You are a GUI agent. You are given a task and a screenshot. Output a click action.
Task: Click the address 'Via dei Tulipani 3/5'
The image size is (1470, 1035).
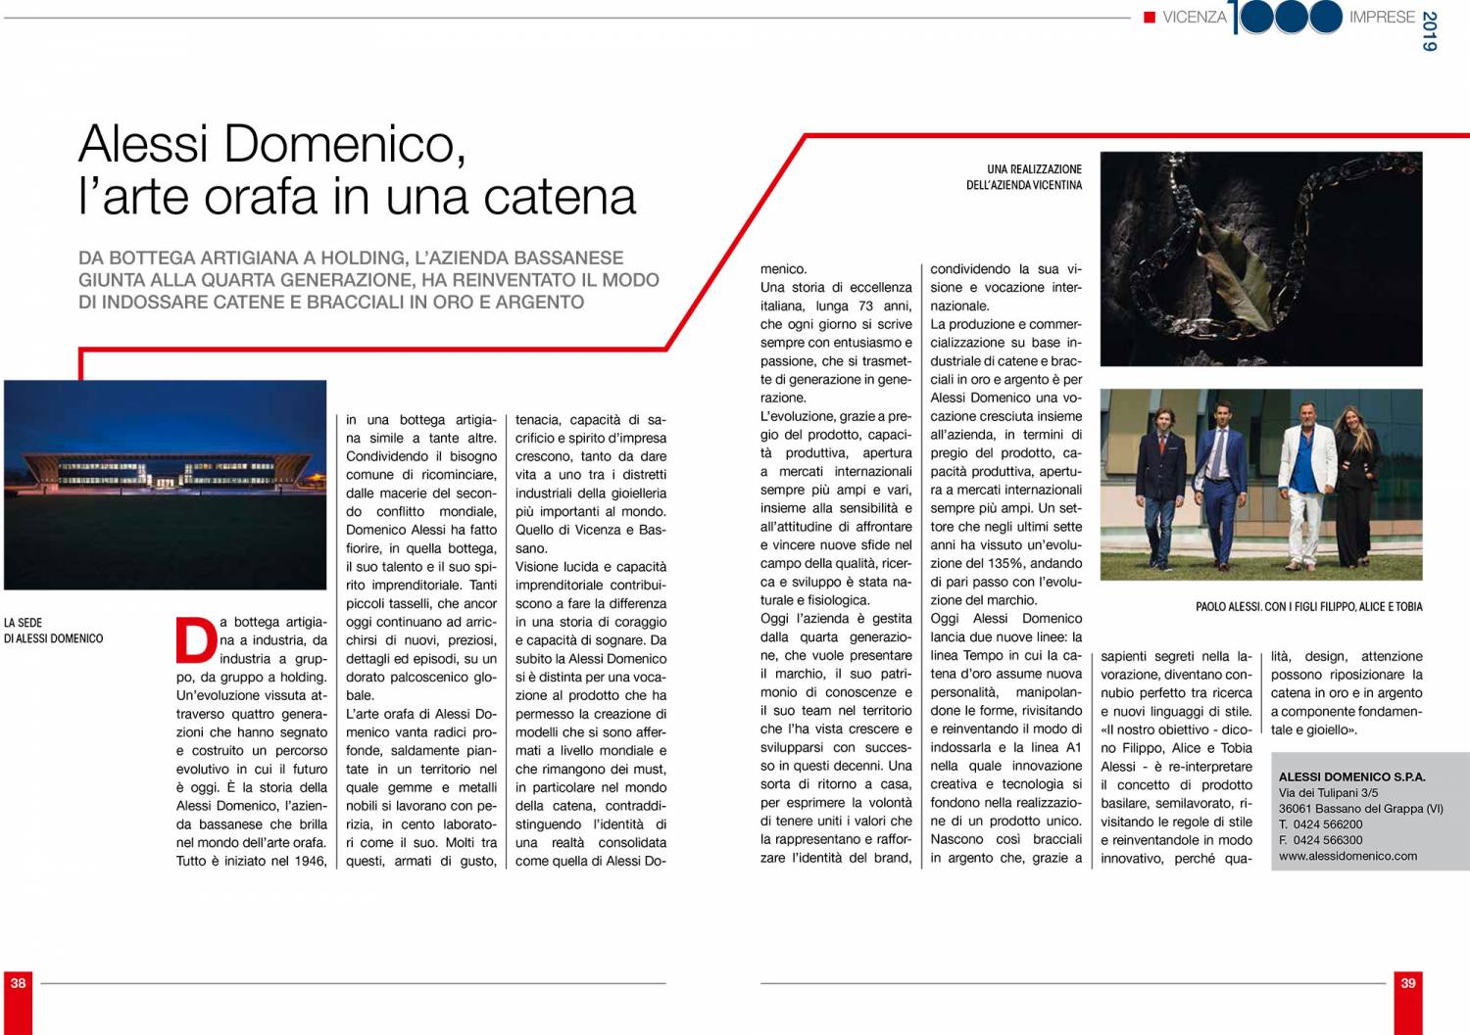[x=1328, y=793]
